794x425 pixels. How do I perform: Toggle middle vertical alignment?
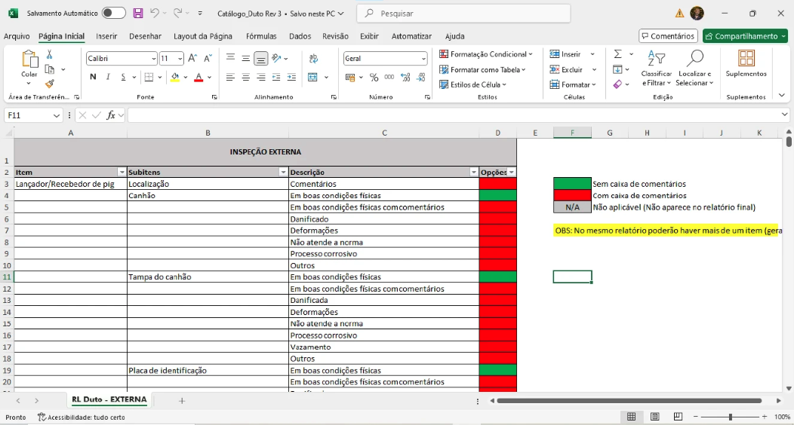[245, 59]
